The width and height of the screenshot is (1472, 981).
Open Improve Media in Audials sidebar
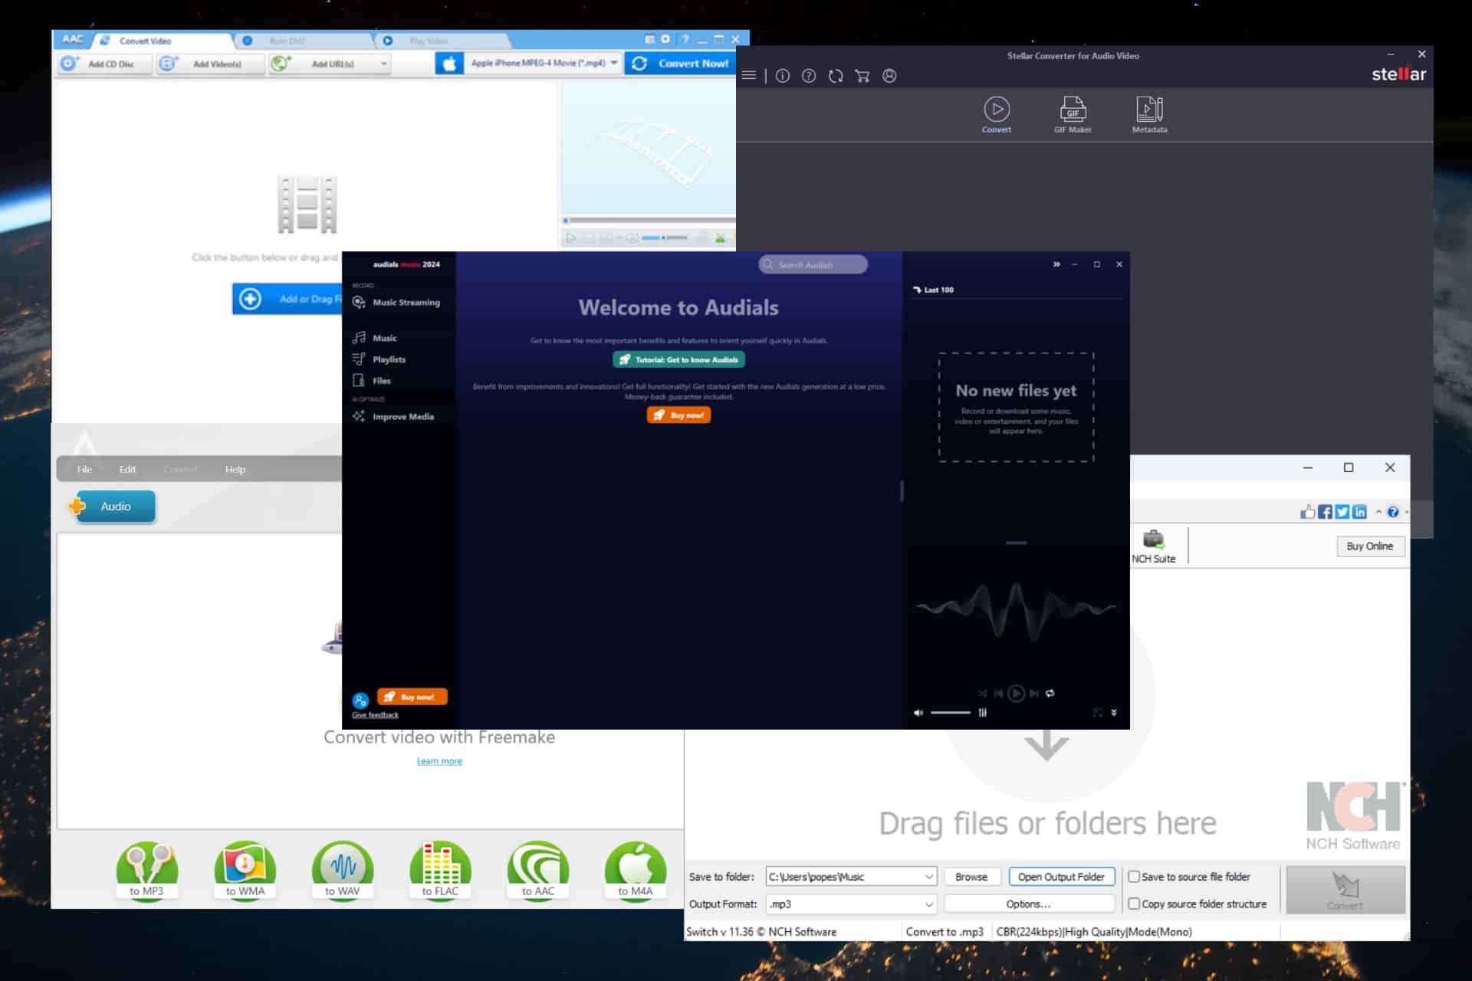click(393, 416)
